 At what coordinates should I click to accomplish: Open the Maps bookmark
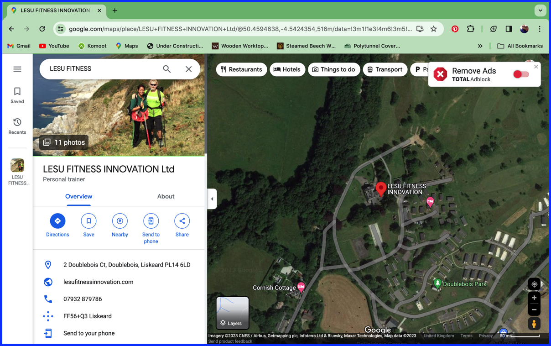tap(127, 46)
